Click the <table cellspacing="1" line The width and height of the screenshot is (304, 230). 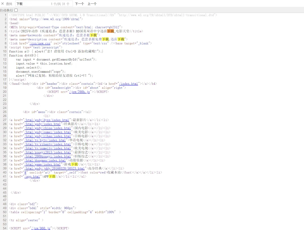point(65,212)
